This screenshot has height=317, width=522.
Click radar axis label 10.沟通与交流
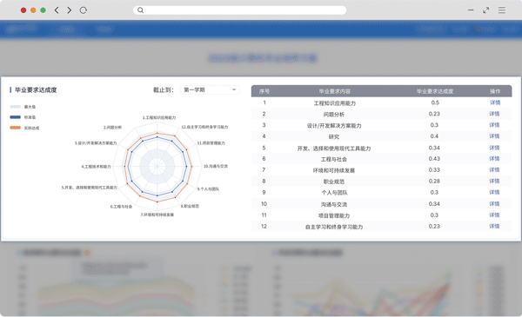pyautogui.click(x=216, y=166)
